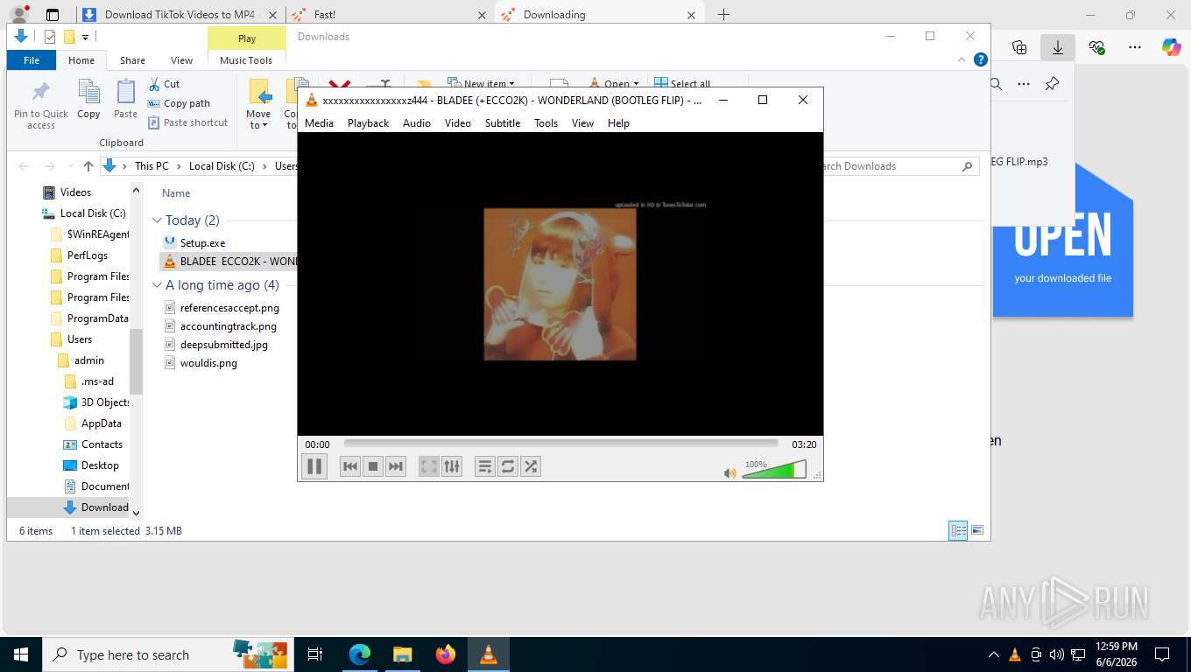Select referencesaccept.png file
Screen dimensions: 1191x672
click(x=229, y=308)
